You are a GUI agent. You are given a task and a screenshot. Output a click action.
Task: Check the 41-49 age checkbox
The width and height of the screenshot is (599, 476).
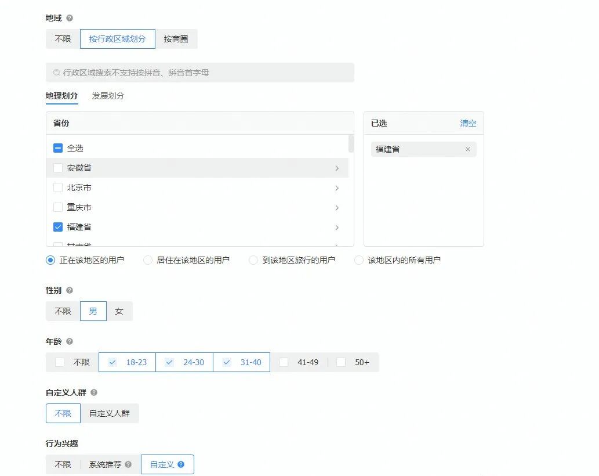tap(283, 362)
